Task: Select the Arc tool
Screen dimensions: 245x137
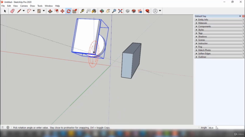Action: (x=29, y=11)
